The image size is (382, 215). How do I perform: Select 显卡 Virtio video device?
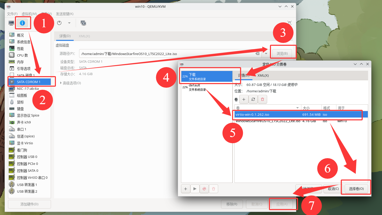[x=29, y=143]
